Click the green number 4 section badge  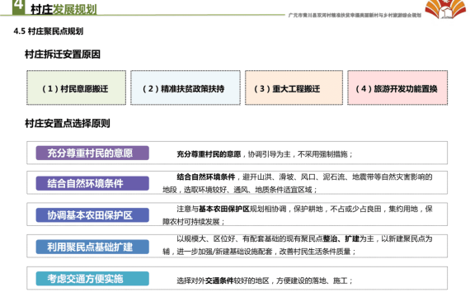click(x=18, y=7)
